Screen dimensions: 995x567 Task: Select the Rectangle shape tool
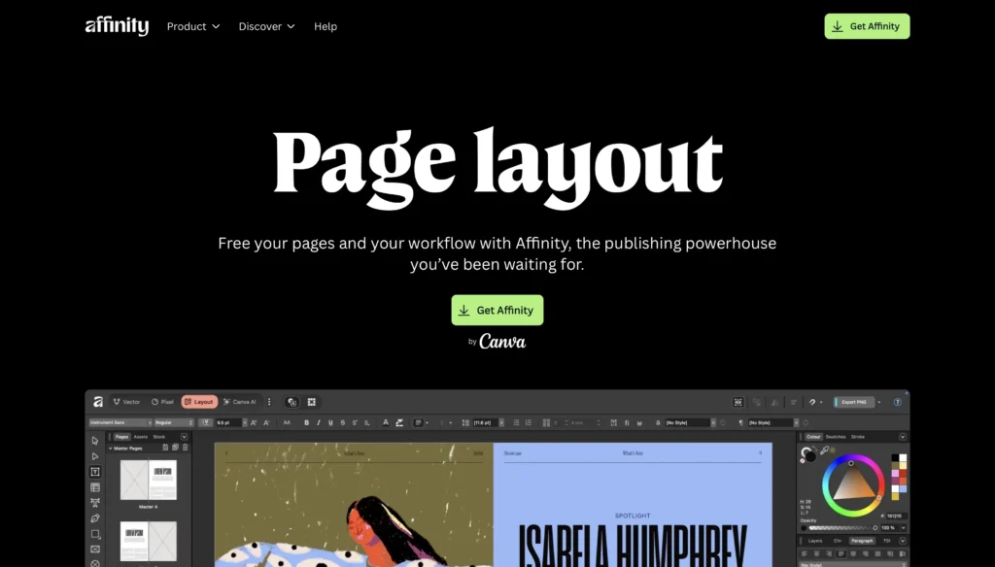[95, 534]
